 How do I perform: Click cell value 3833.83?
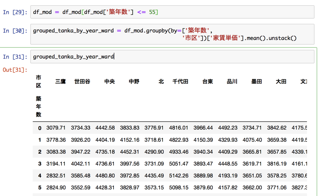point(130,128)
